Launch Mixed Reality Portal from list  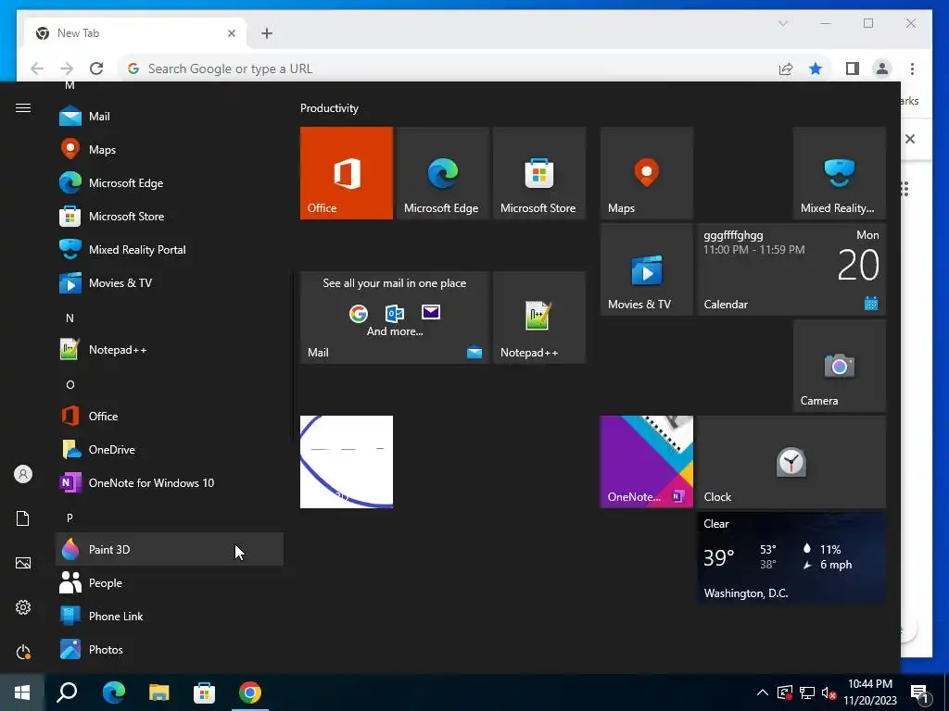point(169,249)
